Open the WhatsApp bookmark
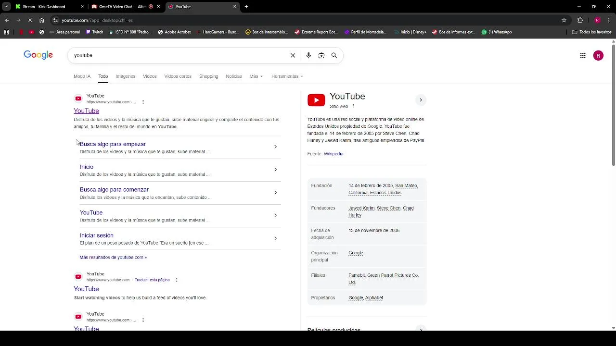This screenshot has height=346, width=616. (x=497, y=32)
